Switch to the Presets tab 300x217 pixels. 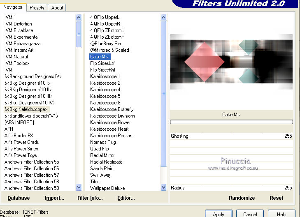pos(37,8)
